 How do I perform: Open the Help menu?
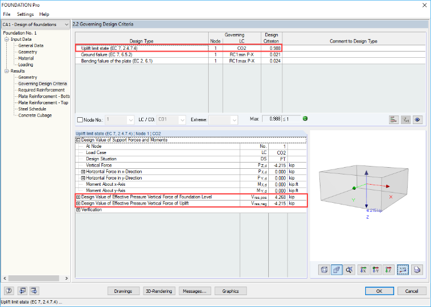(44, 14)
